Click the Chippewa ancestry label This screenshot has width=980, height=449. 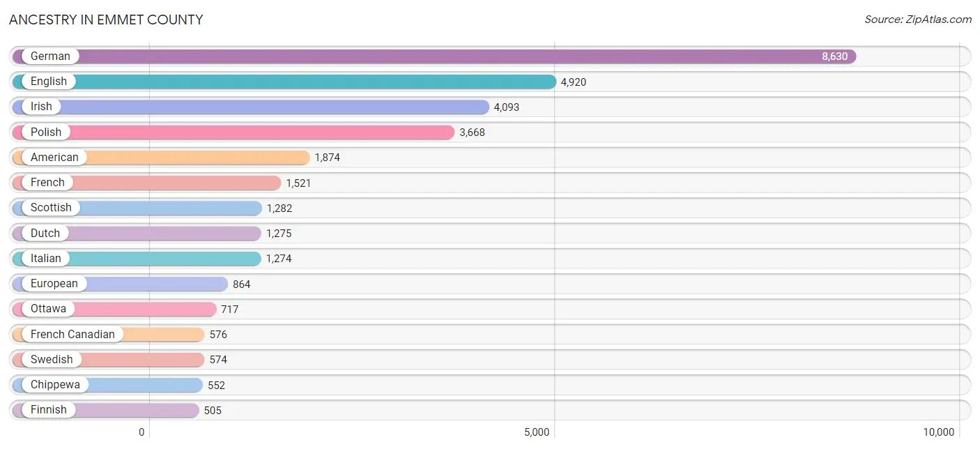tap(55, 385)
